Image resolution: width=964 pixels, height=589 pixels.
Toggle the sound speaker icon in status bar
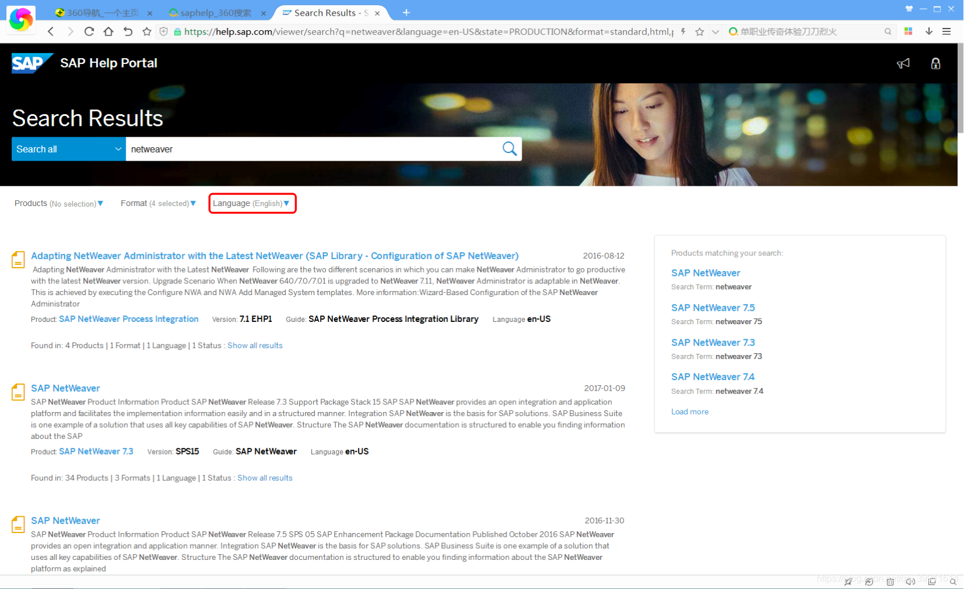[x=910, y=581]
